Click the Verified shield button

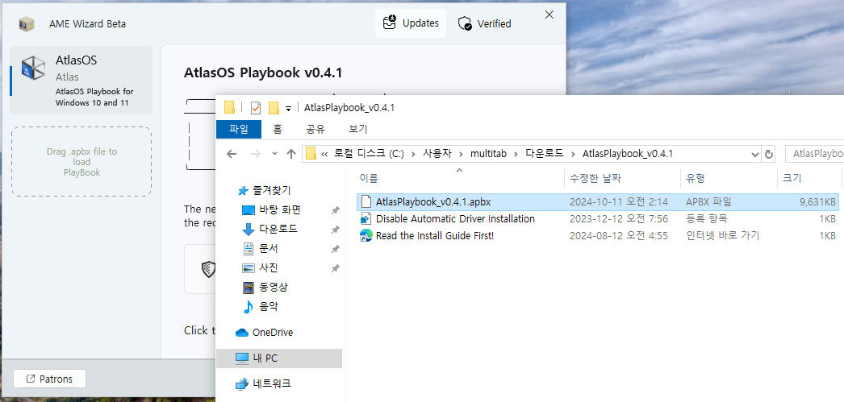click(484, 23)
